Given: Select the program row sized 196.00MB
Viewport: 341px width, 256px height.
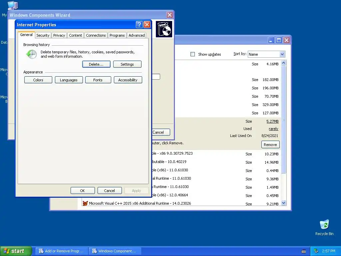Looking at the screenshot, I should point(228,88).
